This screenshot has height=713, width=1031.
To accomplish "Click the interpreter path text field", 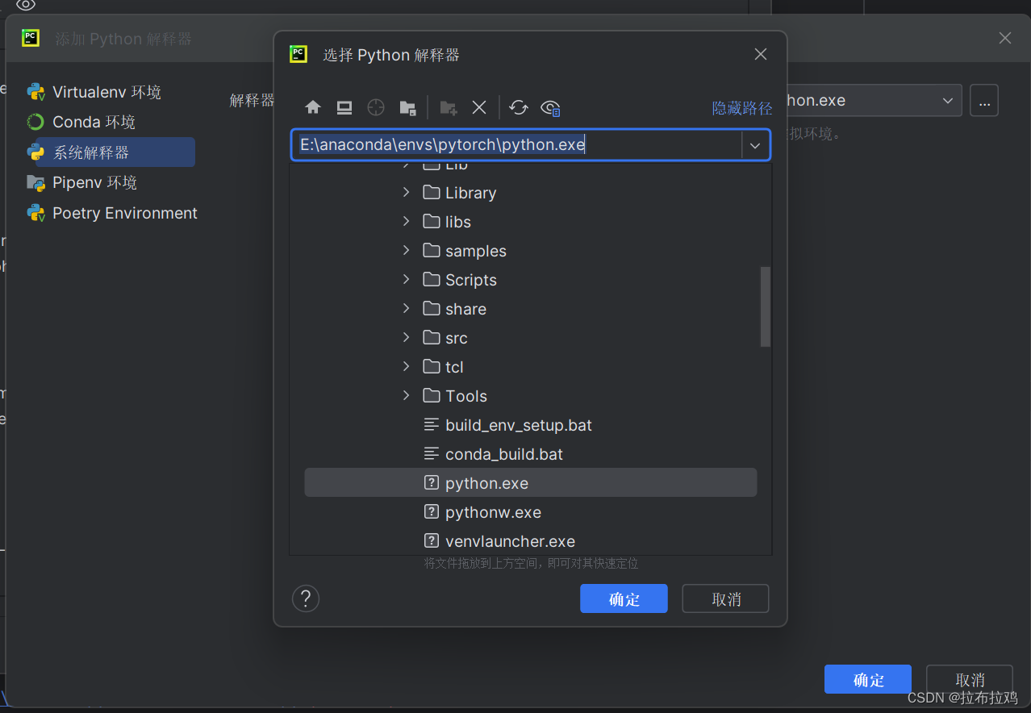I will (516, 145).
